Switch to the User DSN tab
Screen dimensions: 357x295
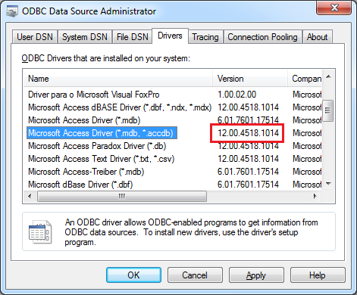[35, 37]
